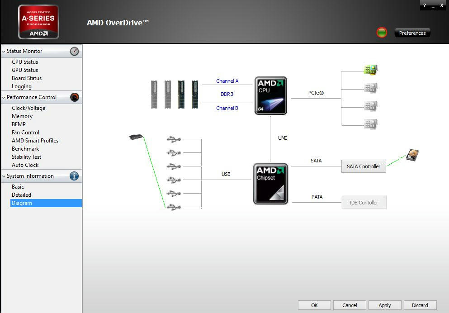Click the Channel B memory link

(x=227, y=108)
